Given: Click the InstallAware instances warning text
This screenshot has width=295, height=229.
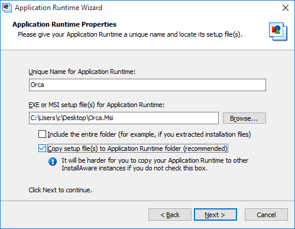Looking at the screenshot, I should point(155,165).
